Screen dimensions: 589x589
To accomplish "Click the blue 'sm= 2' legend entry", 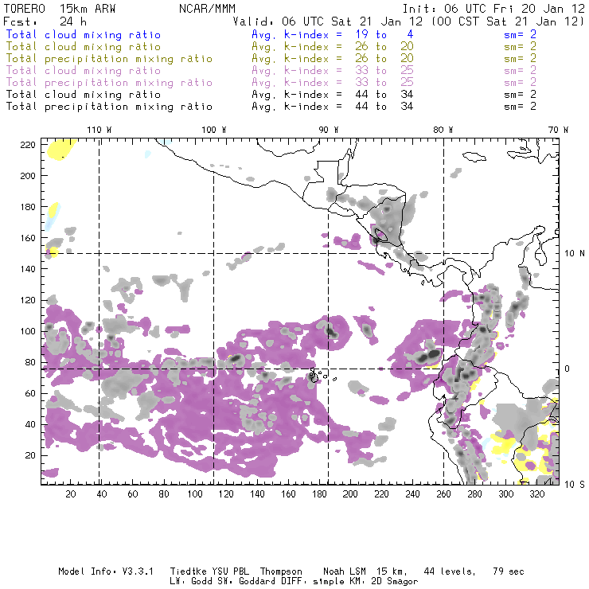I will pos(520,34).
